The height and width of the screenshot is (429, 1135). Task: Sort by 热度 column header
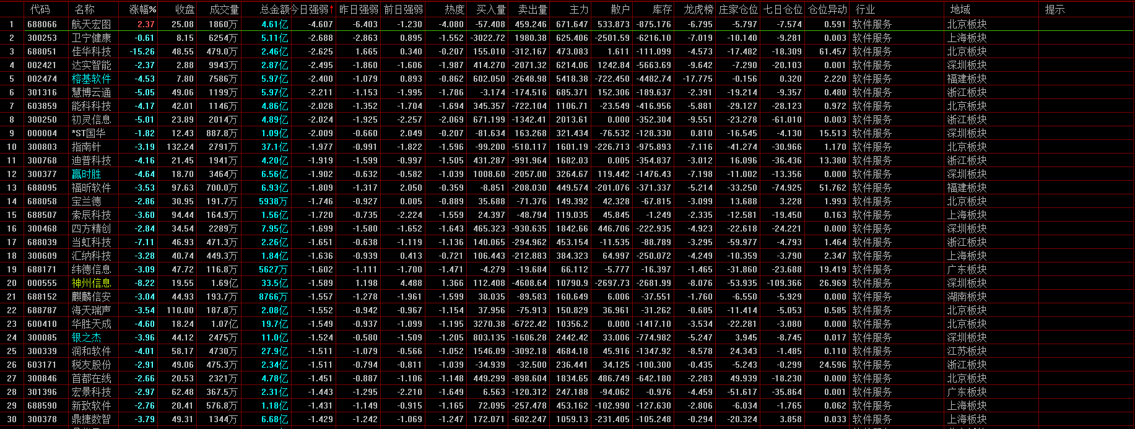(x=454, y=9)
